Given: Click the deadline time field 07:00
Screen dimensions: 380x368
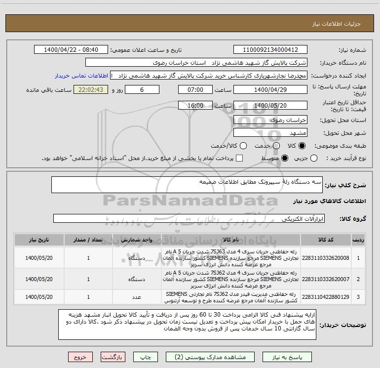Looking at the screenshot, I should click(x=195, y=89).
